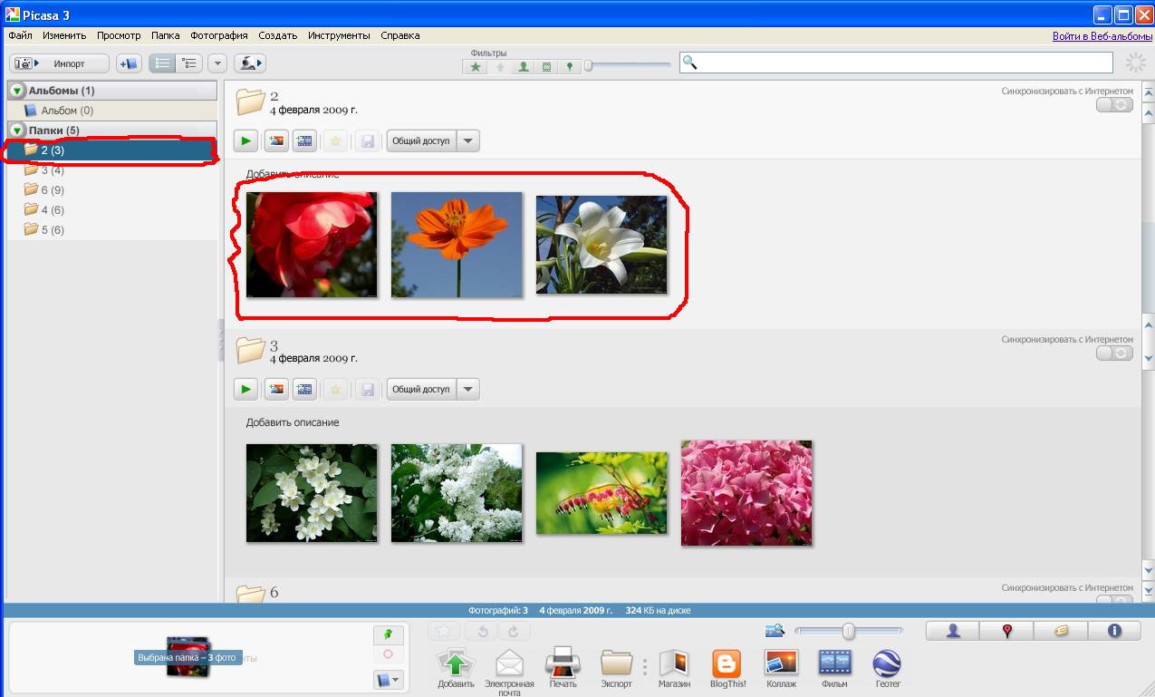Open Общий доступ dropdown arrow for folder 3
The width and height of the screenshot is (1155, 697).
467,389
